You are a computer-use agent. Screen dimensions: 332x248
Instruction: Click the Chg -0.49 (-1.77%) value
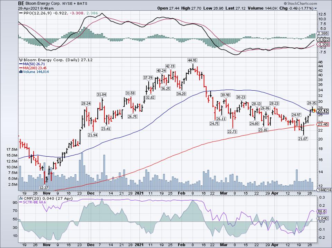(296, 8)
